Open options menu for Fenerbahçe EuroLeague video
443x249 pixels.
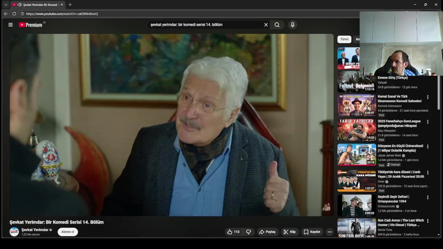[x=427, y=122]
